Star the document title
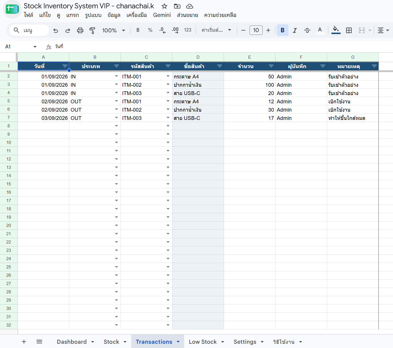 point(164,6)
